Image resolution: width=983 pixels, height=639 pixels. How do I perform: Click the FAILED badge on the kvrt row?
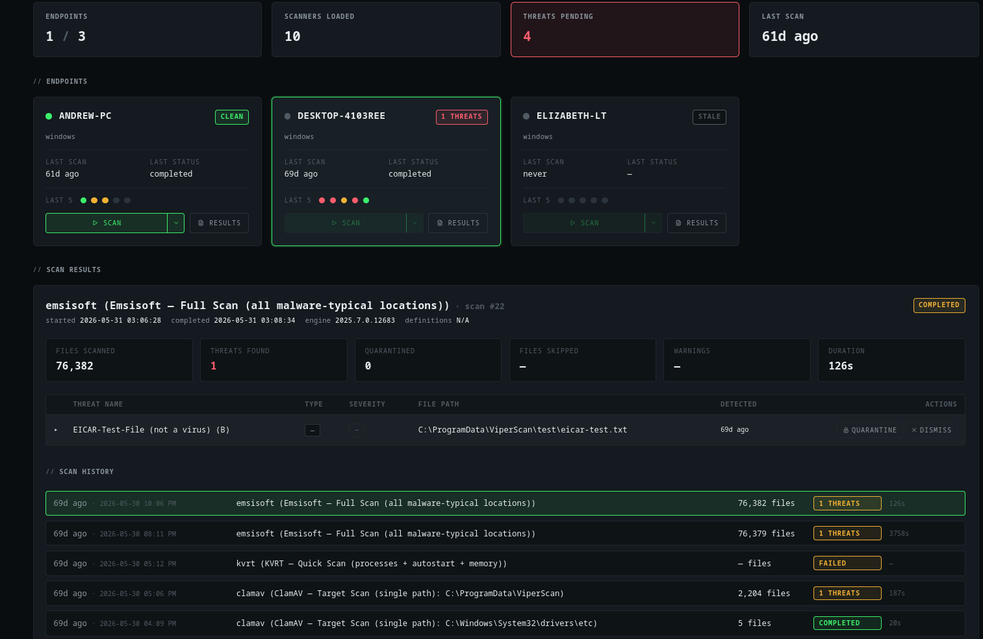[847, 563]
